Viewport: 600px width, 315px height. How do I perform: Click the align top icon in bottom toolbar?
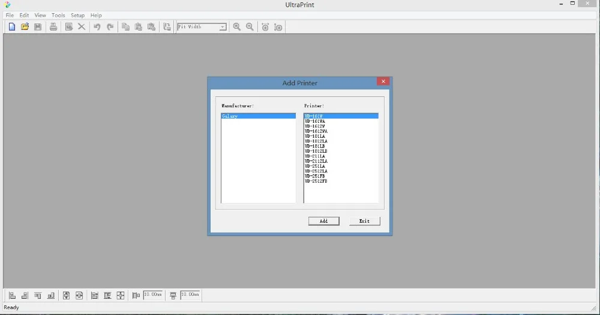click(x=38, y=295)
